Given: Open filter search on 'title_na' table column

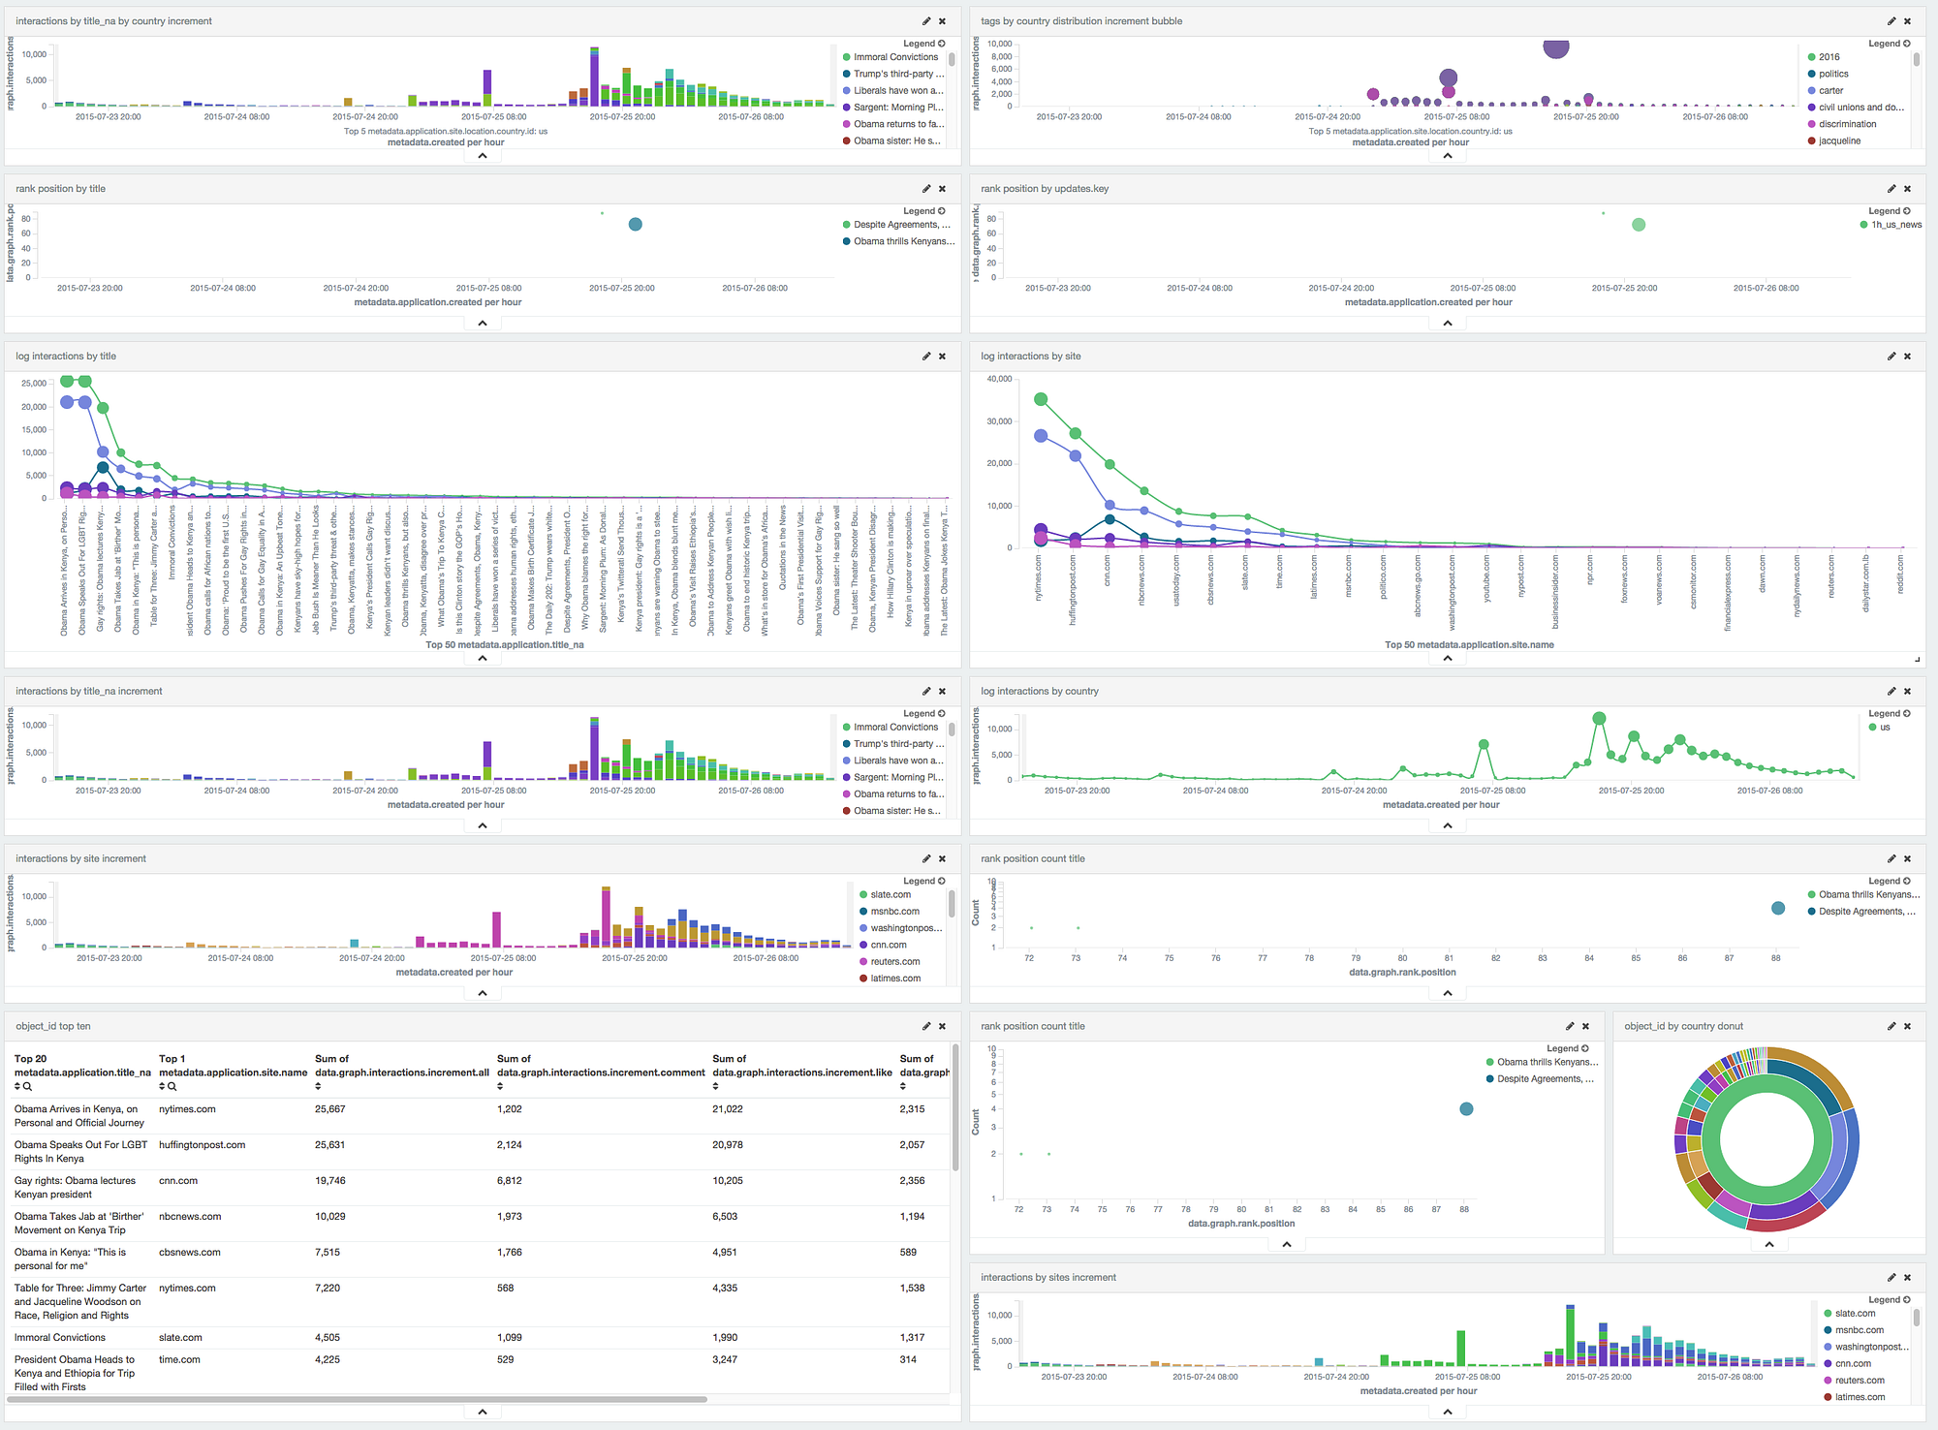Looking at the screenshot, I should point(28,1087).
